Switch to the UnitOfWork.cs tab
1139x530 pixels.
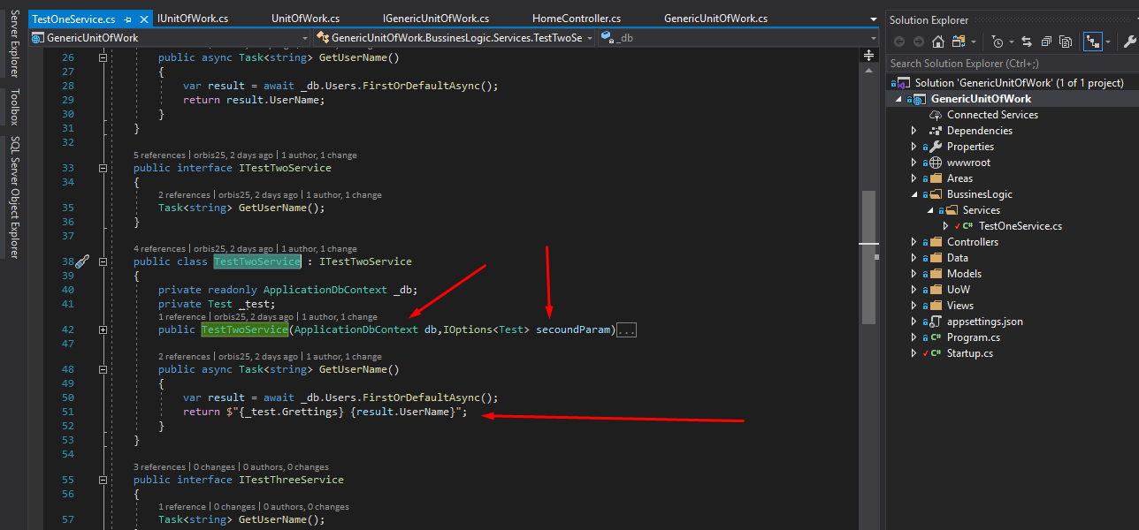[x=305, y=18]
